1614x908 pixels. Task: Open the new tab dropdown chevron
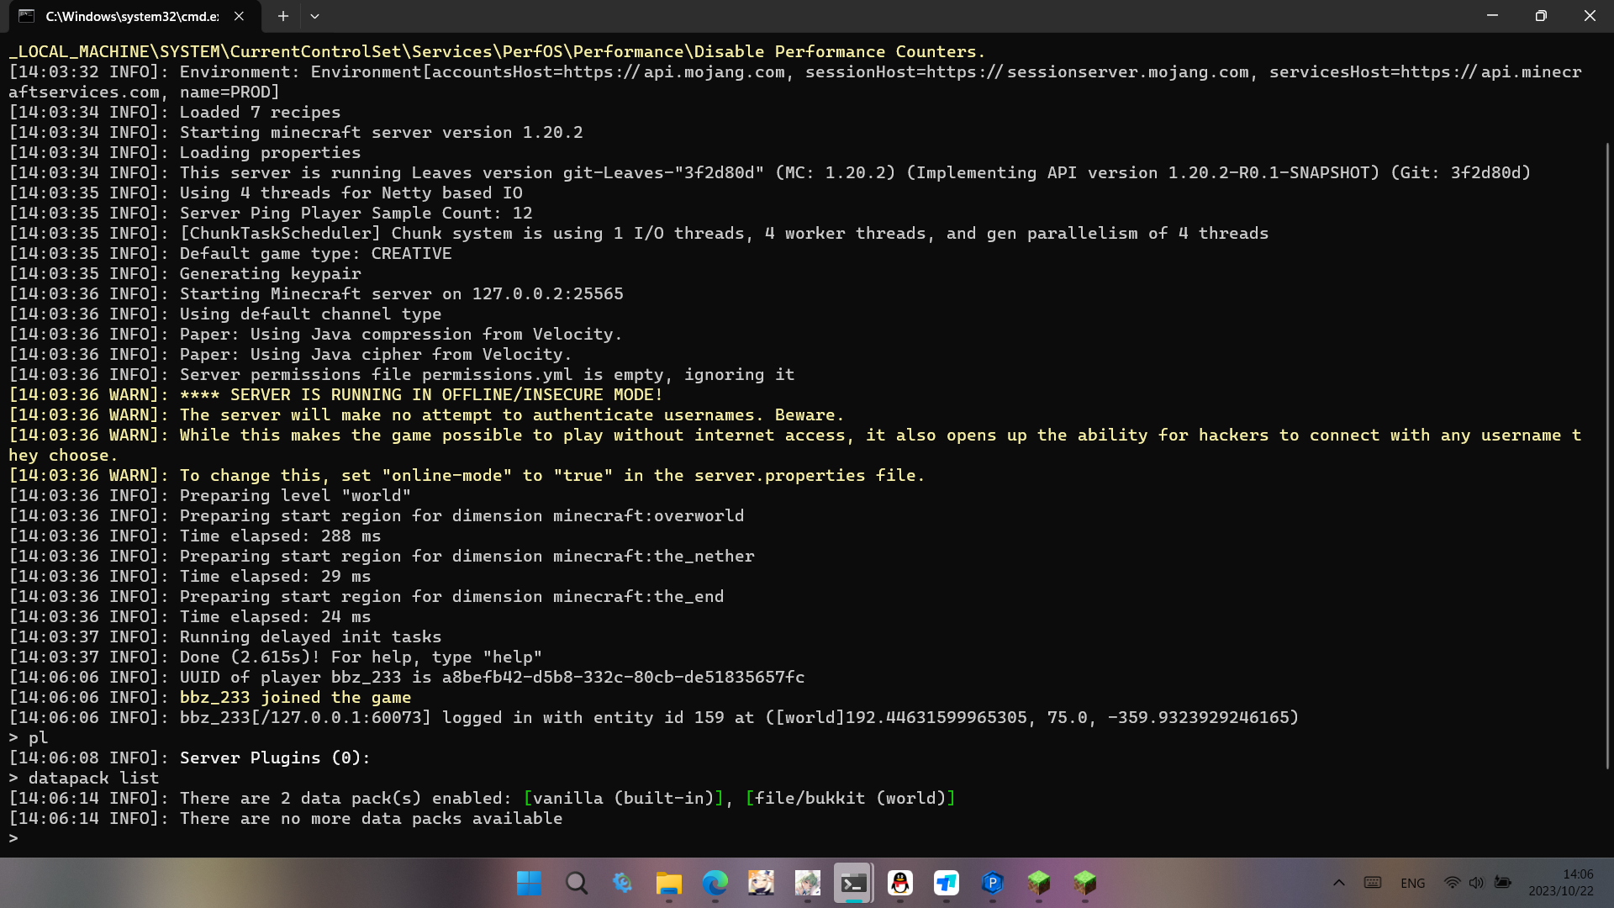click(314, 16)
